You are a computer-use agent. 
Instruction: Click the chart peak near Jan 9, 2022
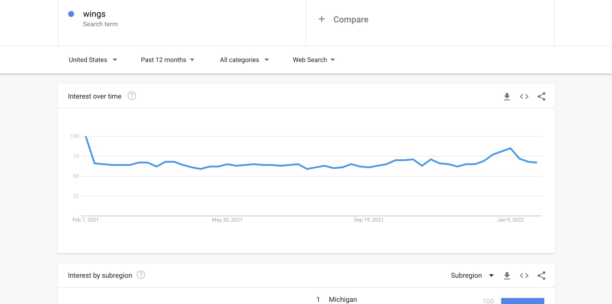click(x=511, y=148)
